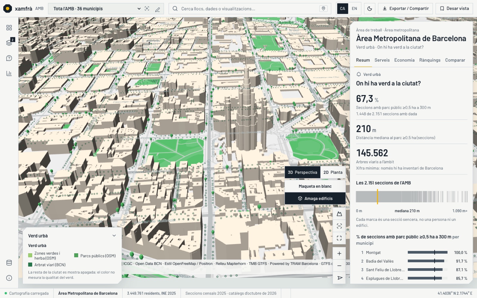This screenshot has width=477, height=298.
Task: Select 3D Perspectiva view mode
Action: coord(303,172)
